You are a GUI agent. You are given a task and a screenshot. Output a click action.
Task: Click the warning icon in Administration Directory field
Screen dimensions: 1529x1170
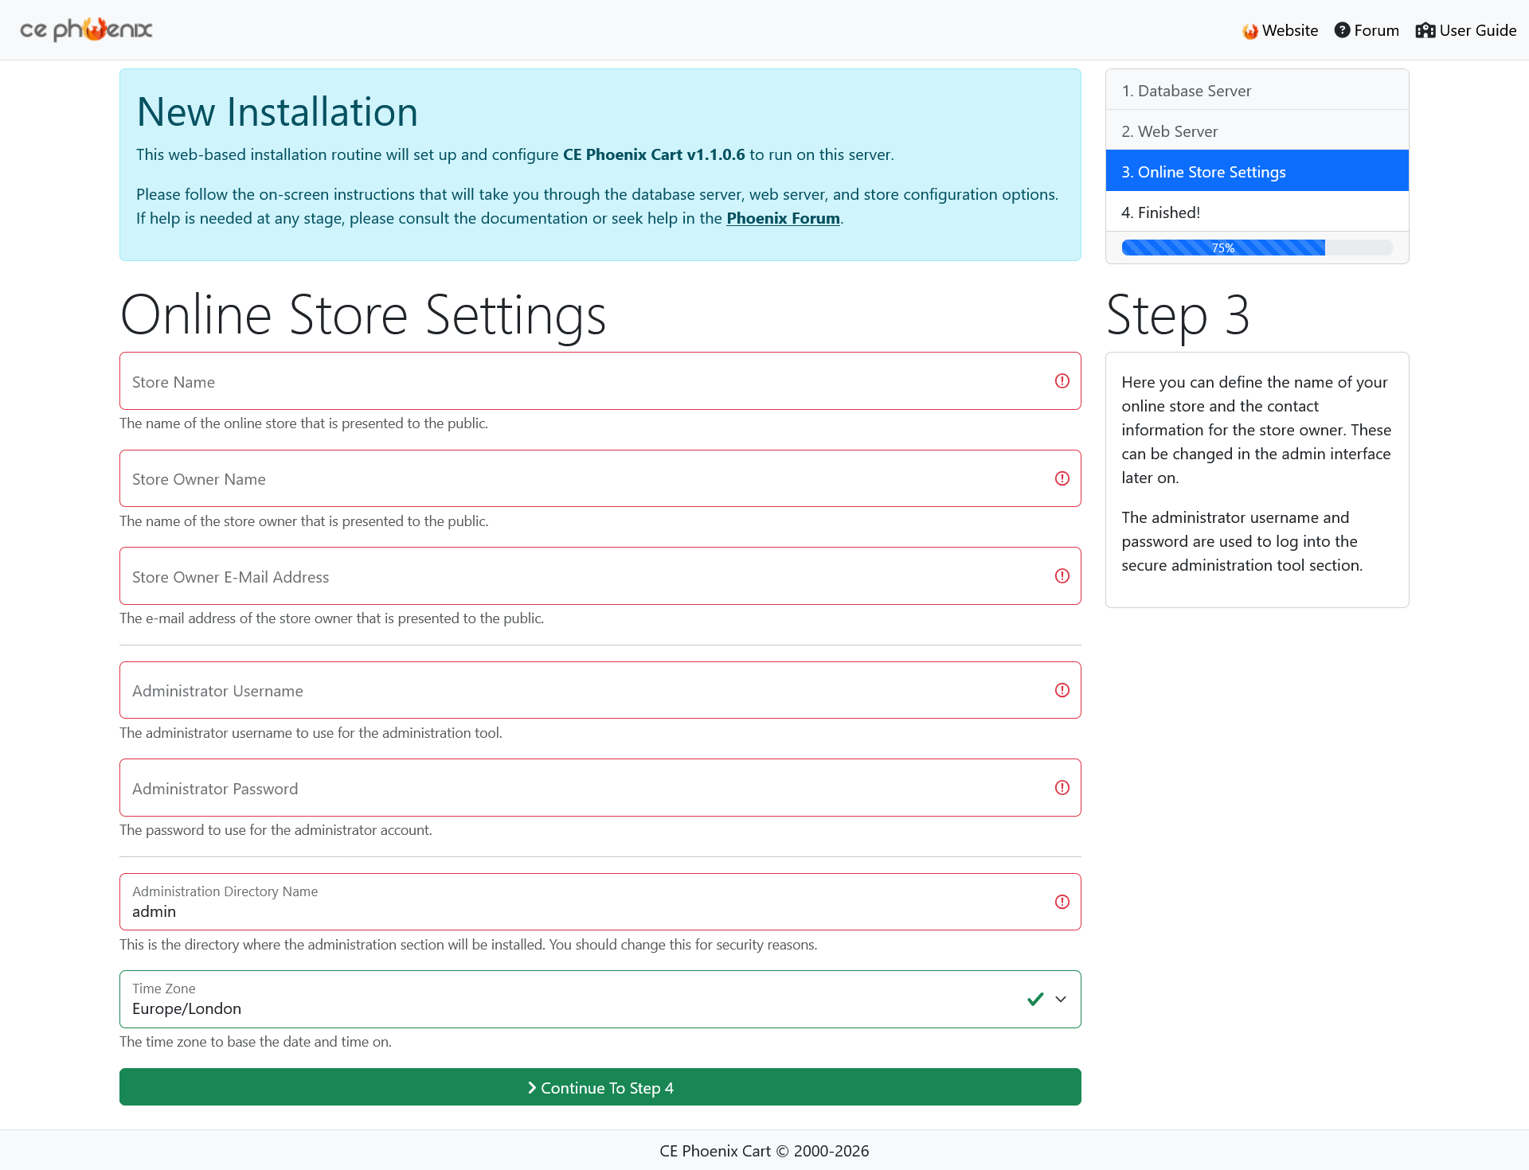[1062, 902]
